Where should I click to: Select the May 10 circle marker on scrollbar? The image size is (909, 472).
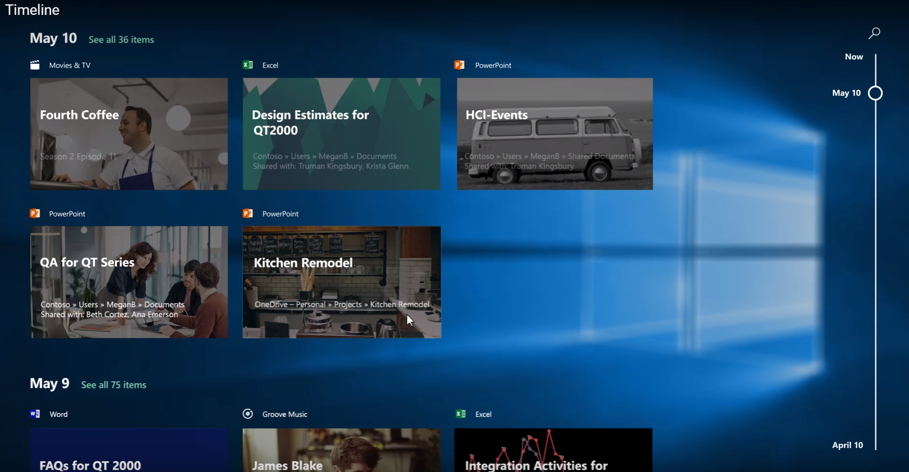click(875, 93)
